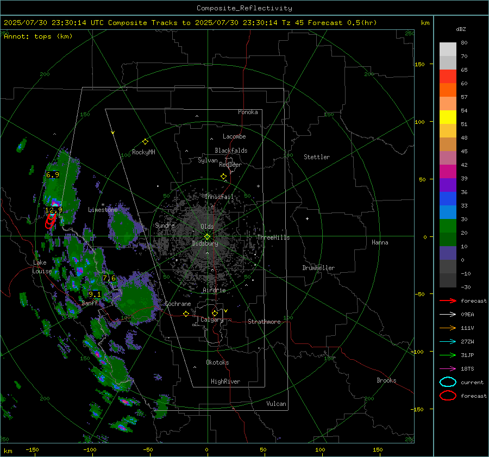Select the red forecast ellipse legend icon
This screenshot has height=457, width=489.
[x=448, y=396]
